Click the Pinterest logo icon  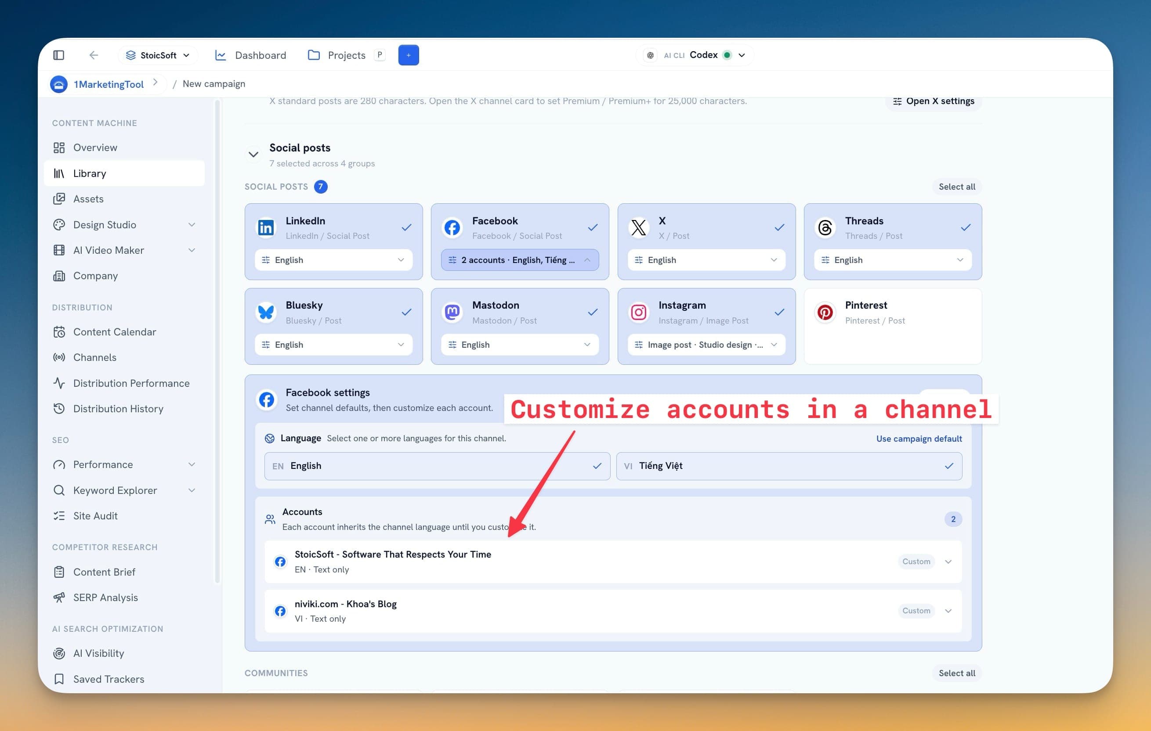(825, 313)
